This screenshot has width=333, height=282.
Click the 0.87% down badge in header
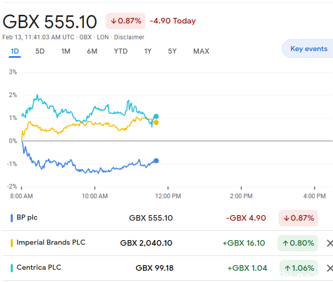tap(125, 21)
